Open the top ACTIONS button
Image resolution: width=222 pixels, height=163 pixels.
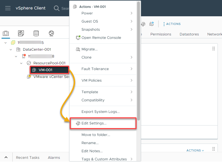pos(172,24)
